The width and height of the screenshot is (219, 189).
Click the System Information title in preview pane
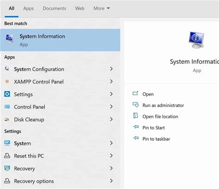click(x=195, y=62)
